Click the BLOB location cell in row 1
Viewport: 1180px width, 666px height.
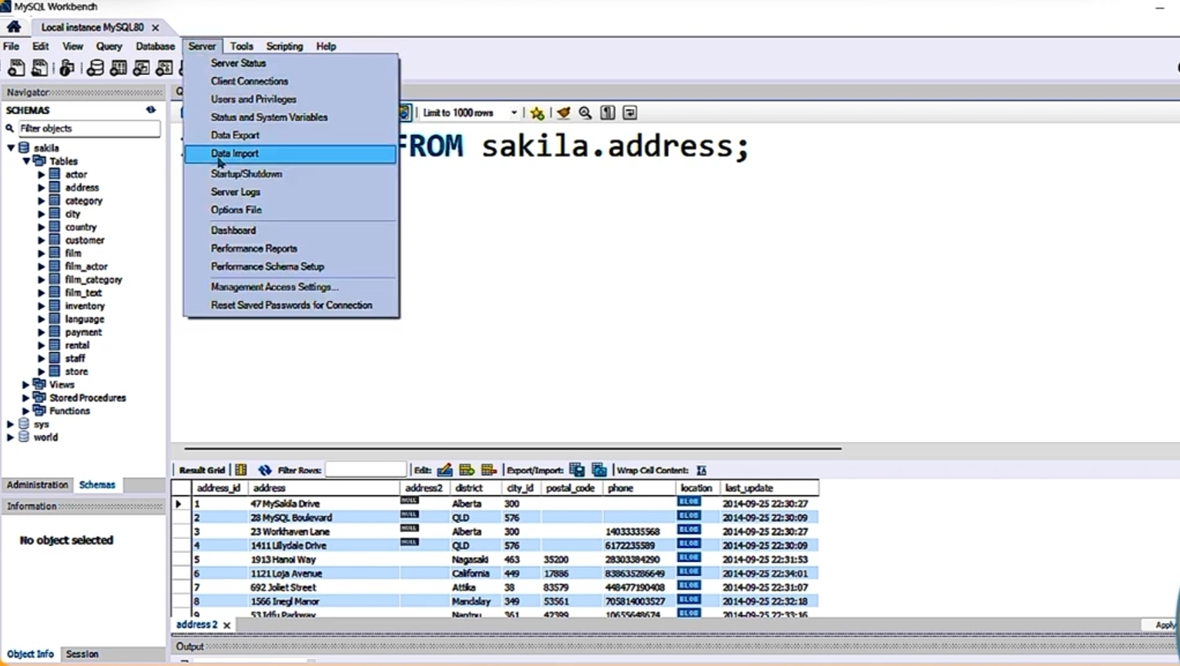pyautogui.click(x=689, y=502)
